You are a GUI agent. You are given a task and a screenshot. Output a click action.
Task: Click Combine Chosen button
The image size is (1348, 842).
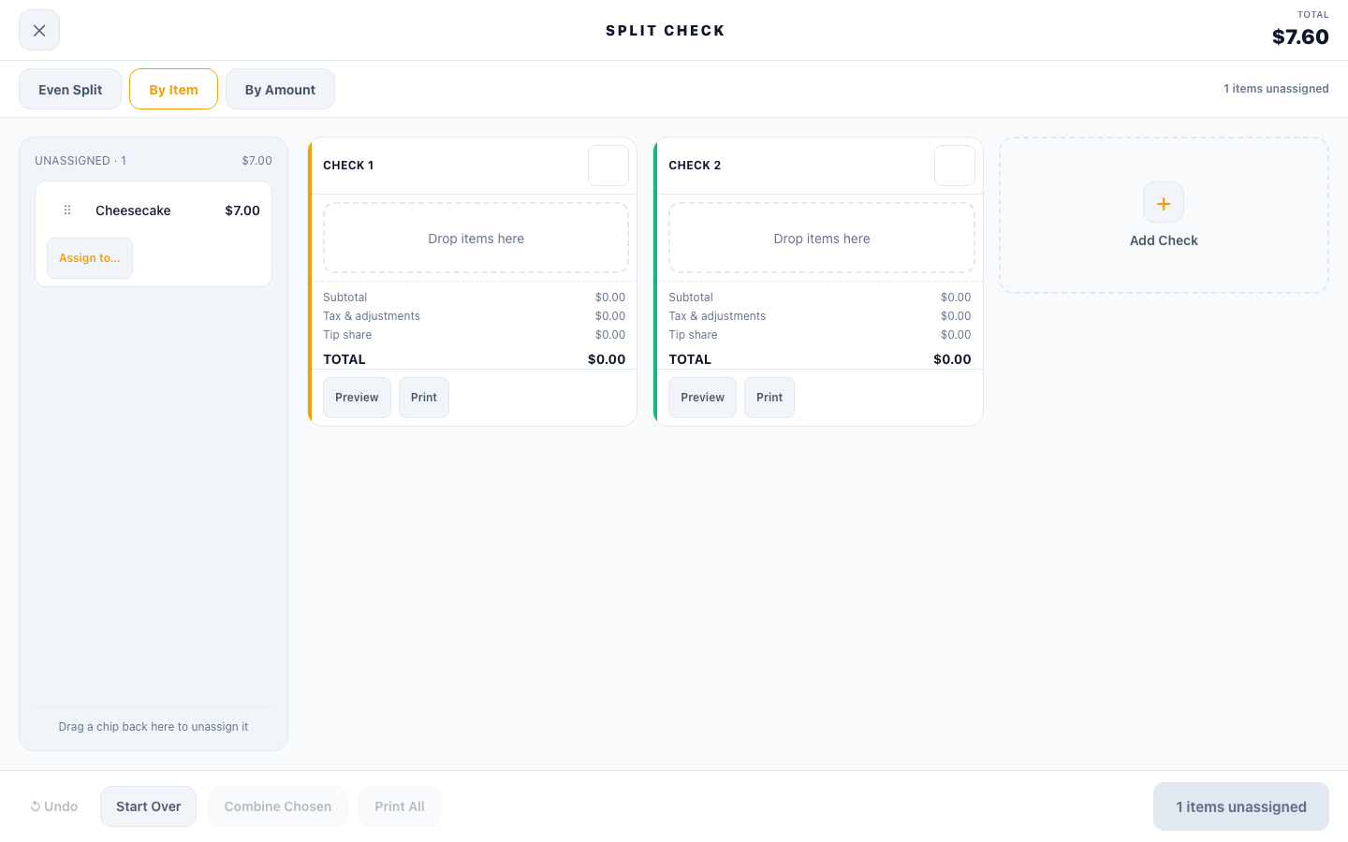coord(277,806)
